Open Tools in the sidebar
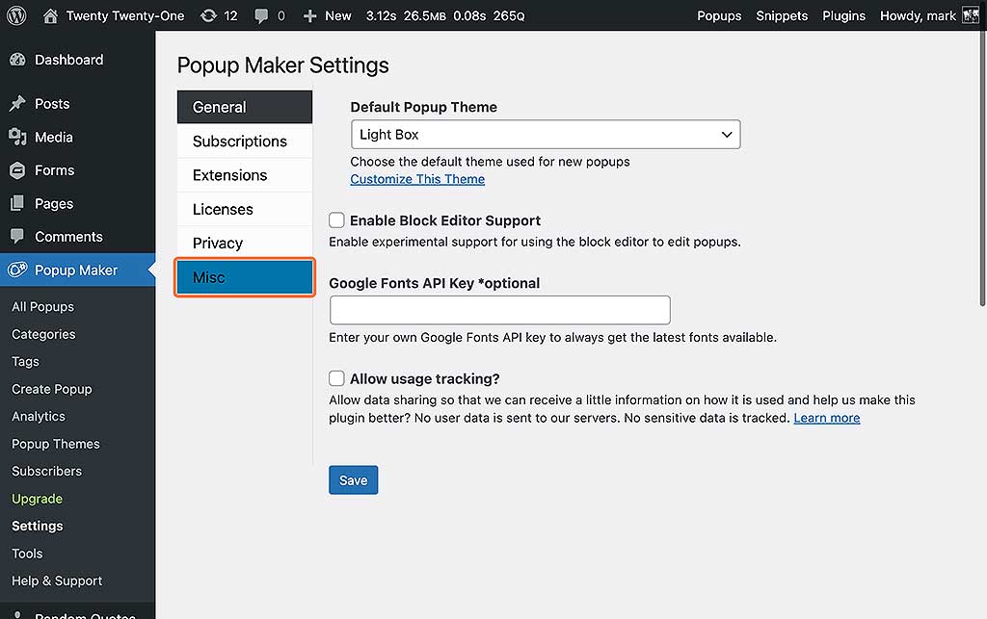 pyautogui.click(x=27, y=554)
